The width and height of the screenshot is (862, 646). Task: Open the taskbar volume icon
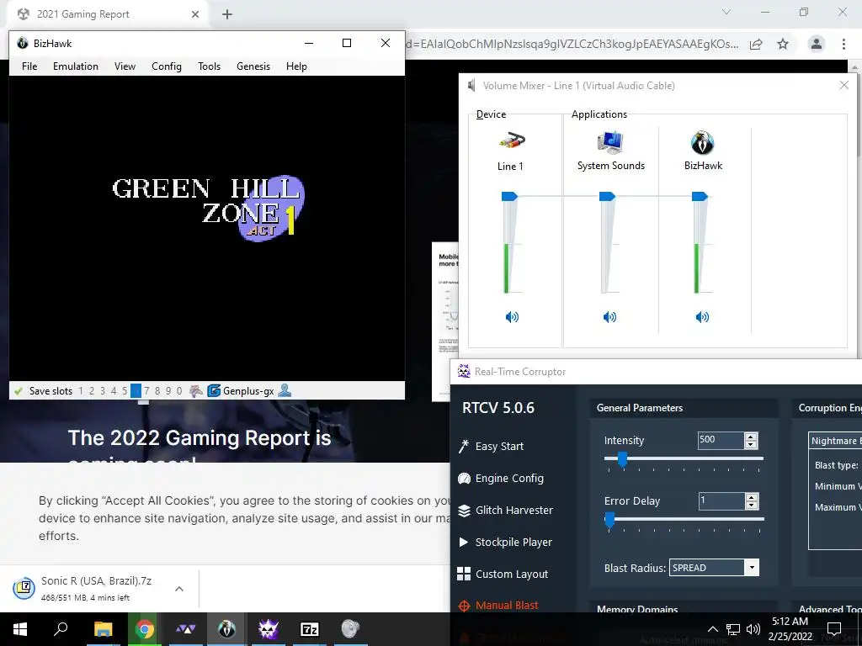pos(753,629)
